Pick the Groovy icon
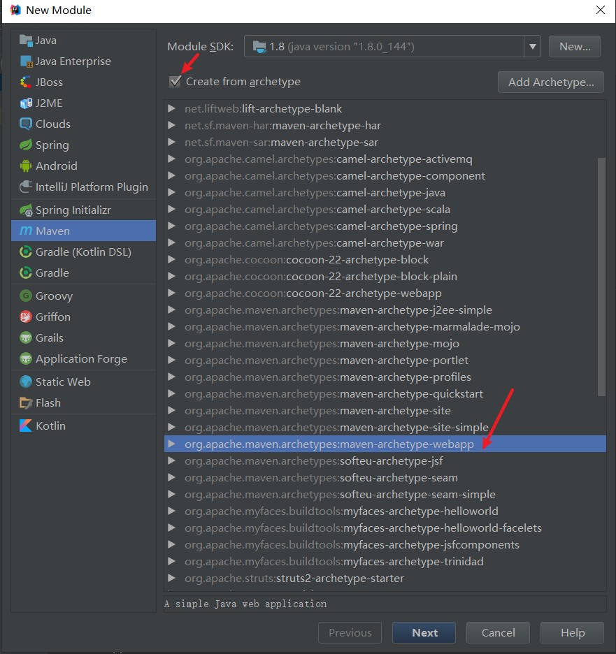 (26, 296)
